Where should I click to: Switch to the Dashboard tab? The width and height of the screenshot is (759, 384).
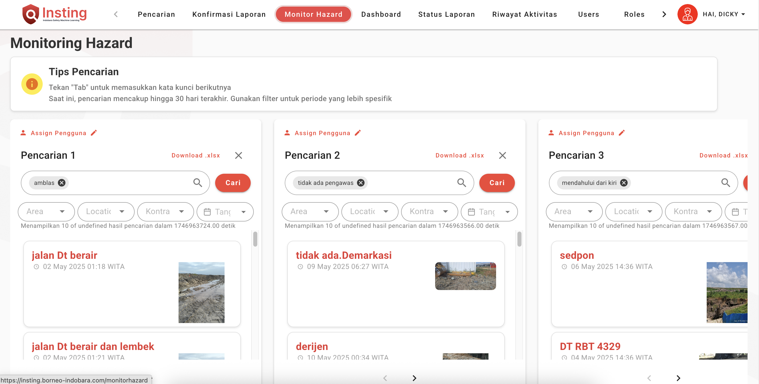pyautogui.click(x=381, y=14)
